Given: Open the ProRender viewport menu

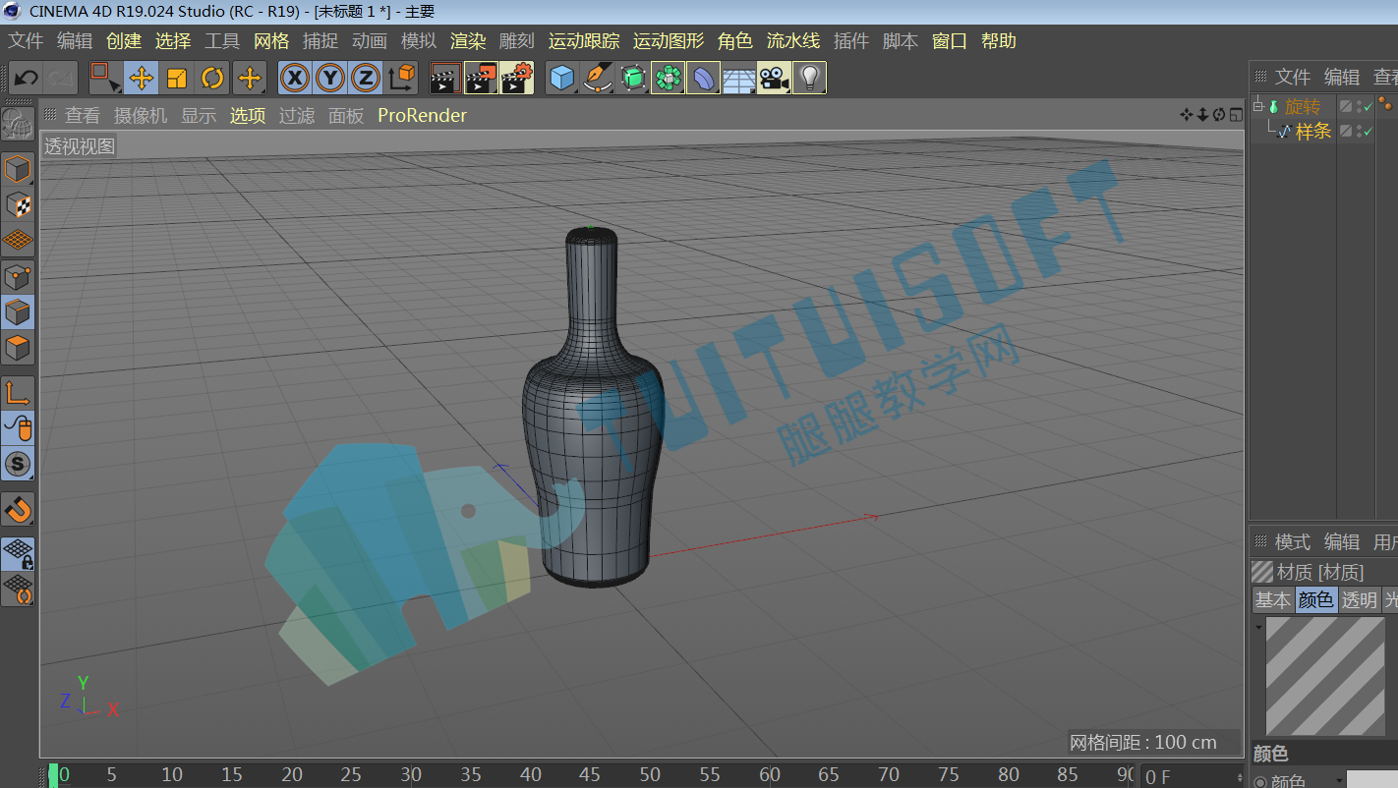Looking at the screenshot, I should click(x=422, y=115).
